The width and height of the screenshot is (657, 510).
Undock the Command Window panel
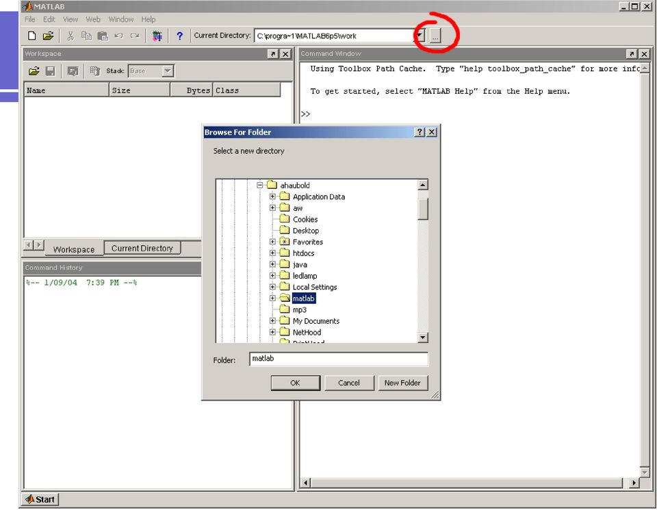pos(632,53)
